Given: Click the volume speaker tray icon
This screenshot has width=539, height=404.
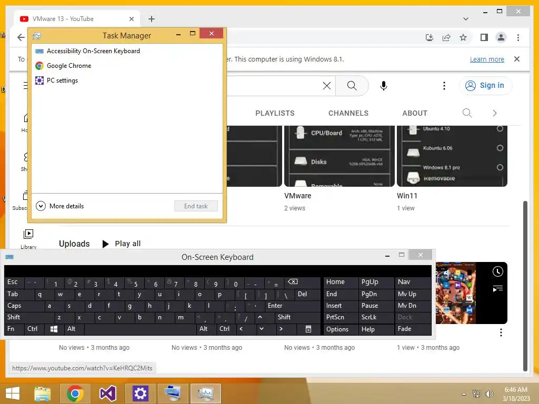Looking at the screenshot, I should (x=489, y=394).
